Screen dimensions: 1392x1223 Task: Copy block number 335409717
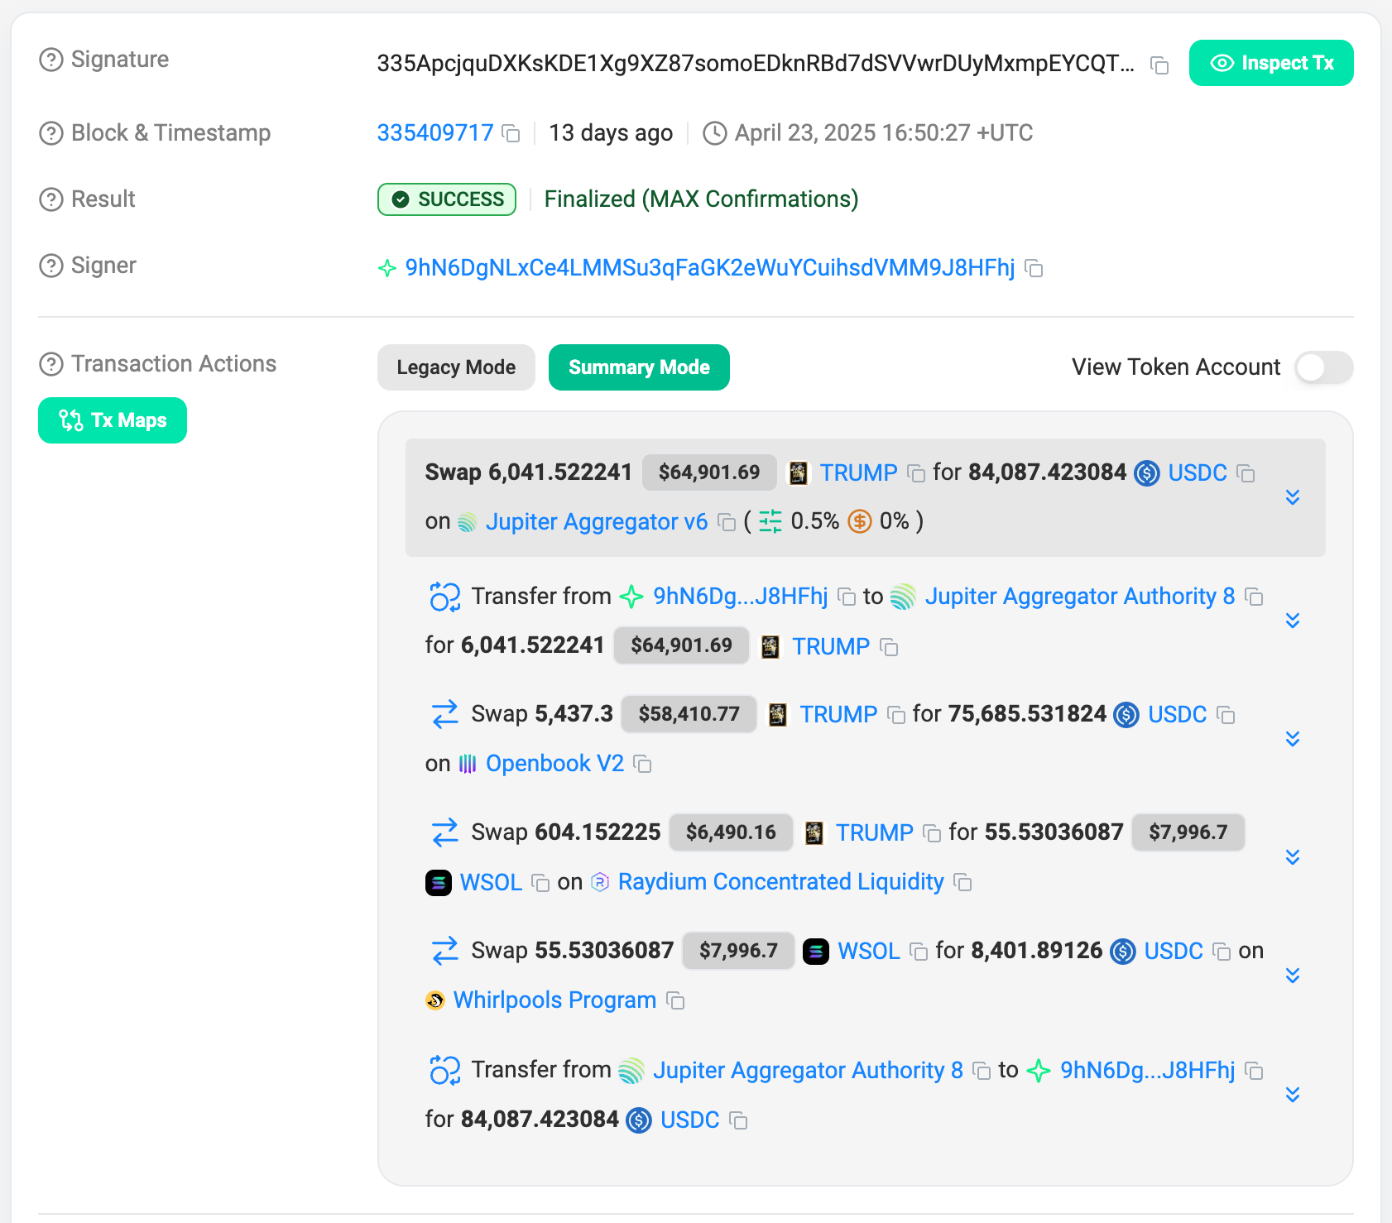[511, 133]
